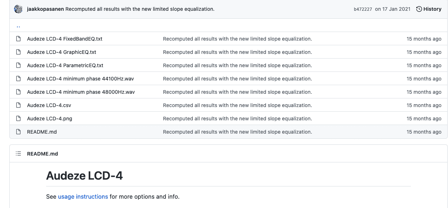Screen dimensions: 448x208
Task: Open the jaakkopasanen author link
Action: tap(45, 9)
